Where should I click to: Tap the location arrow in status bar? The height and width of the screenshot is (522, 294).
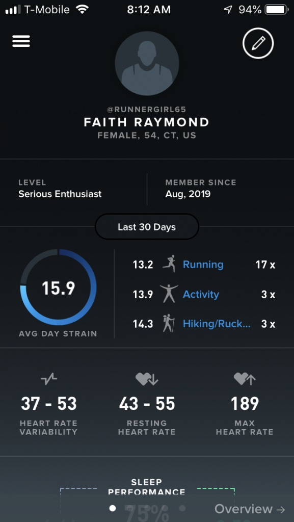coord(228,10)
